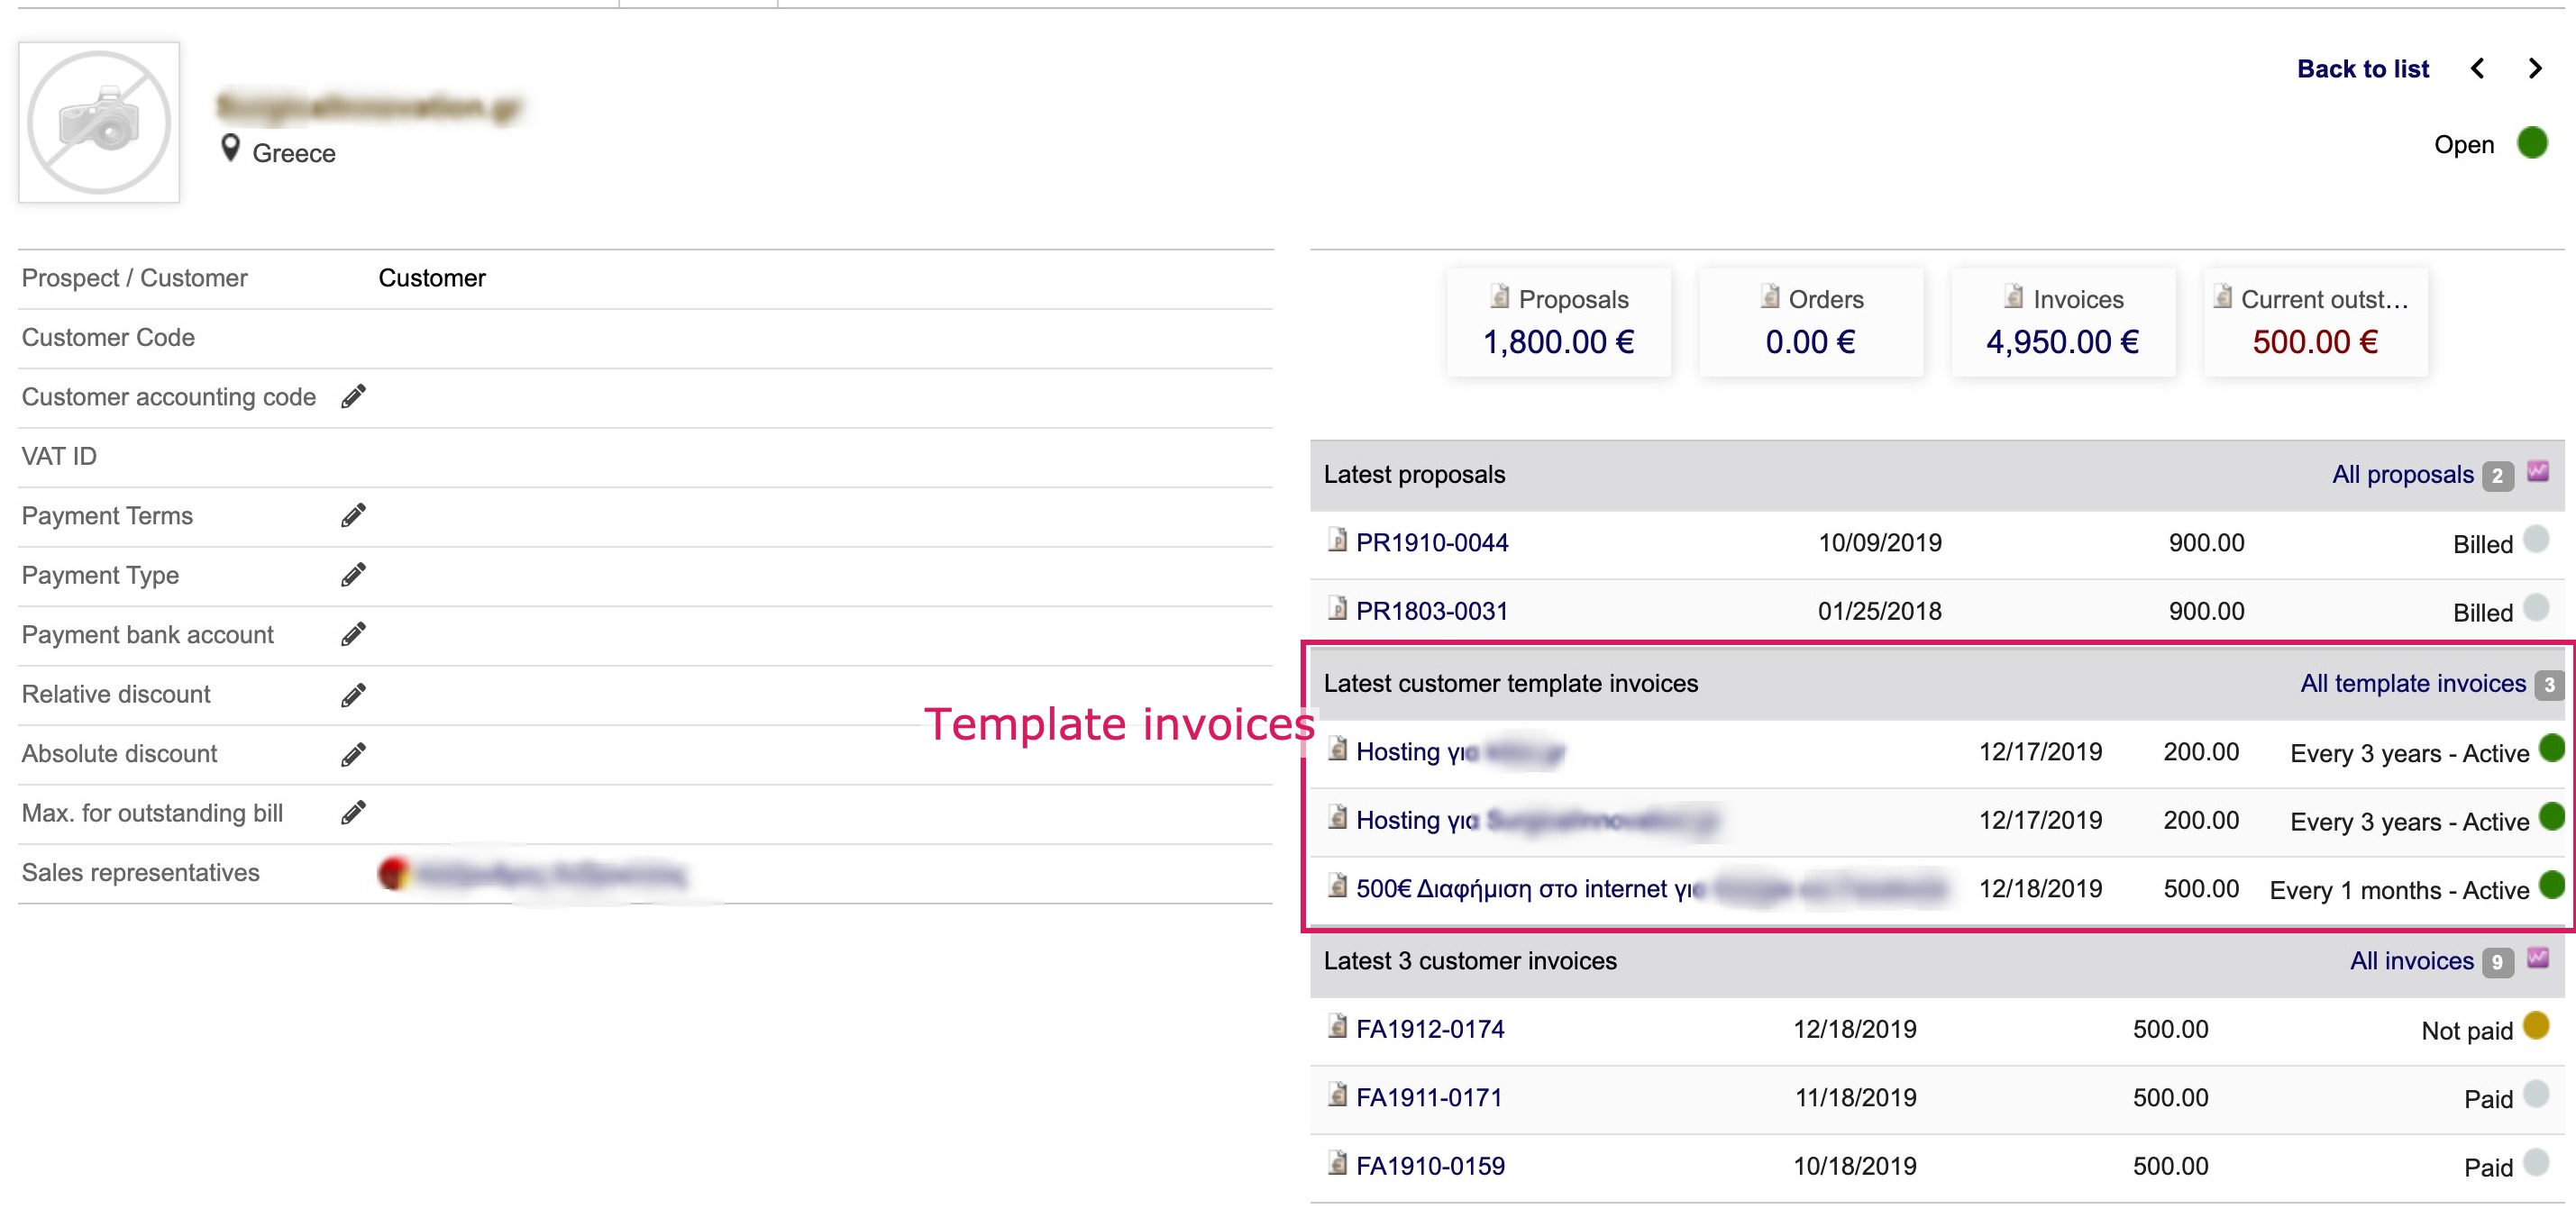
Task: Click pencil next to Payment bank account
Action: 353,634
